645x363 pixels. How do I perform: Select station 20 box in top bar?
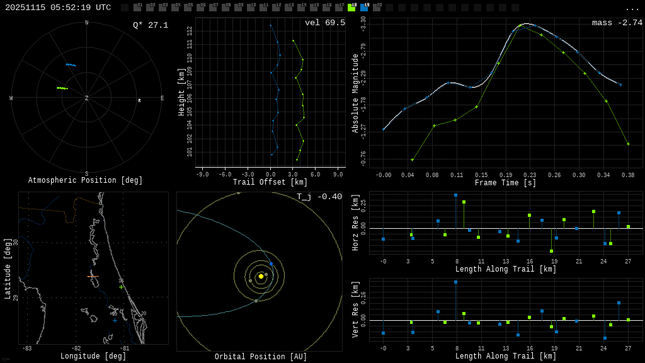[377, 8]
